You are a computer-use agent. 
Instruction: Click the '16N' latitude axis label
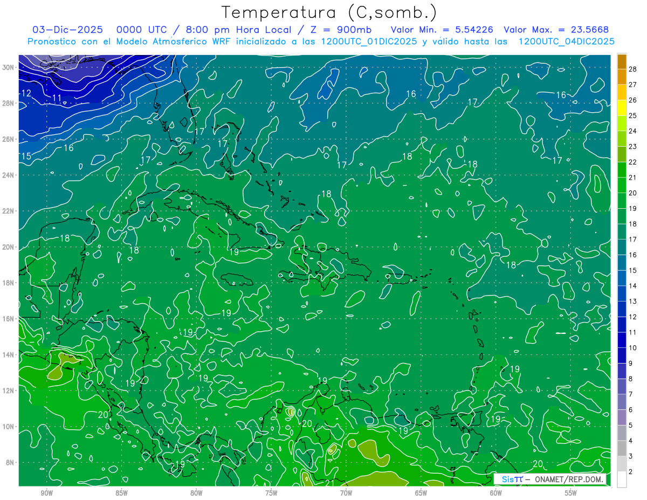point(9,319)
